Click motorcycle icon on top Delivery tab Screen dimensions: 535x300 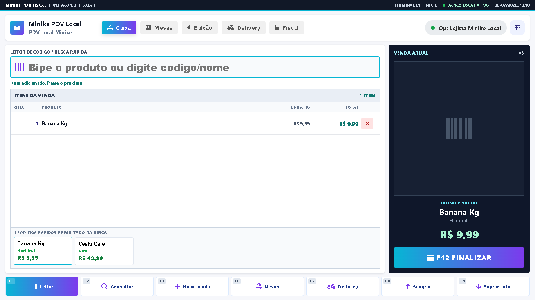(231, 28)
